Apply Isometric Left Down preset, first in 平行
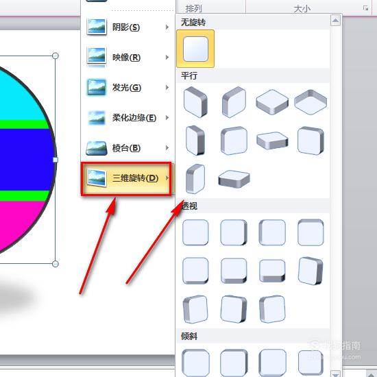 [195, 102]
